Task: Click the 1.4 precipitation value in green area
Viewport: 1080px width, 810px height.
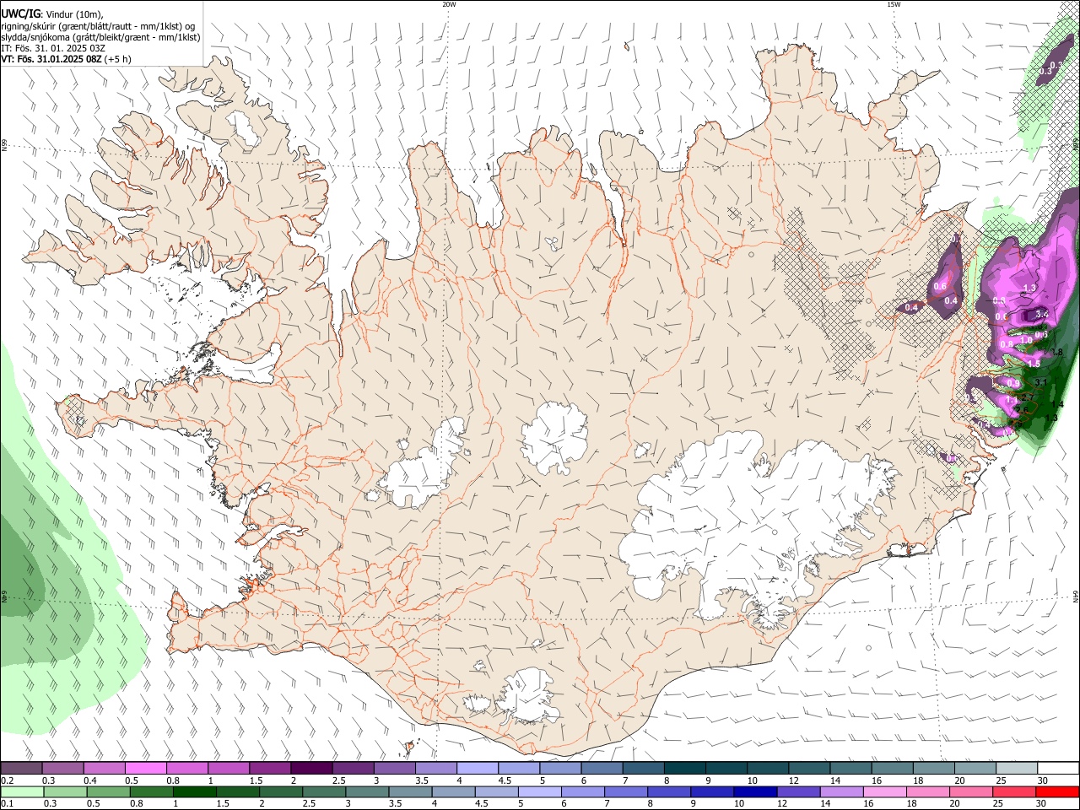Action: (1057, 404)
